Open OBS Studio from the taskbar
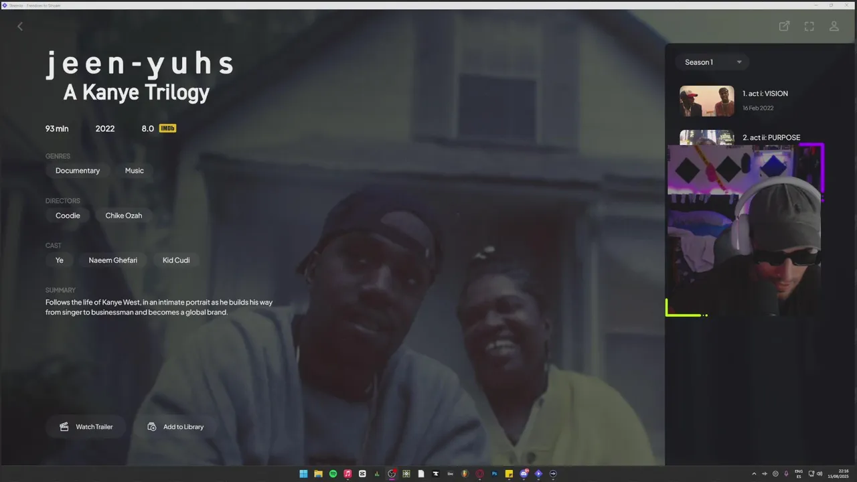857x482 pixels. pyautogui.click(x=392, y=474)
